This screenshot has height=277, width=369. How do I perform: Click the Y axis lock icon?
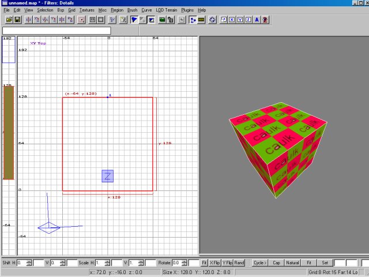click(240, 20)
